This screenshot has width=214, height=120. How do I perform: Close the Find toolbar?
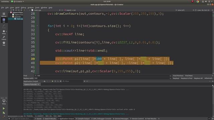click(x=213, y=76)
